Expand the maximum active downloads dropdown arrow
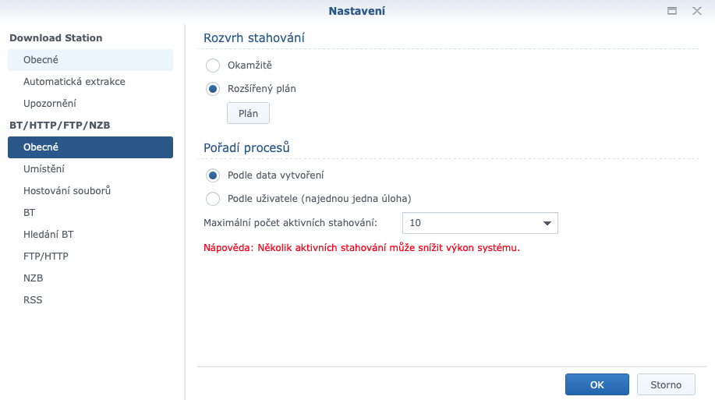715x400 pixels. click(x=547, y=224)
